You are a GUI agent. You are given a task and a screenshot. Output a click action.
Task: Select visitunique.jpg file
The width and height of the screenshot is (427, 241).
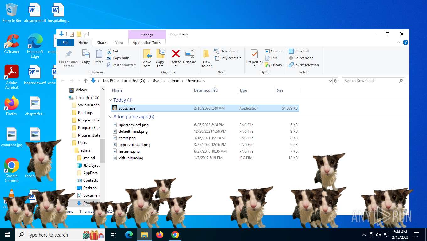205,158
